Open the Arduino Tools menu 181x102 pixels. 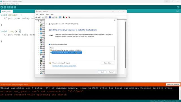(x=13, y=4)
